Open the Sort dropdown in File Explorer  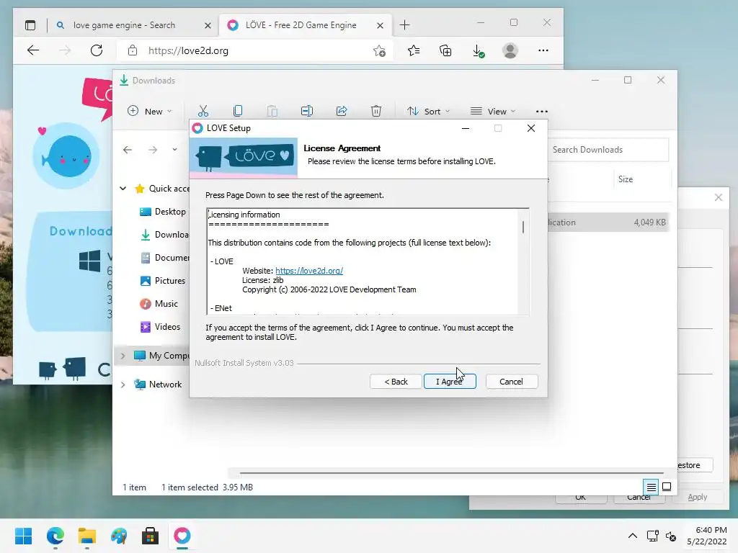point(428,111)
